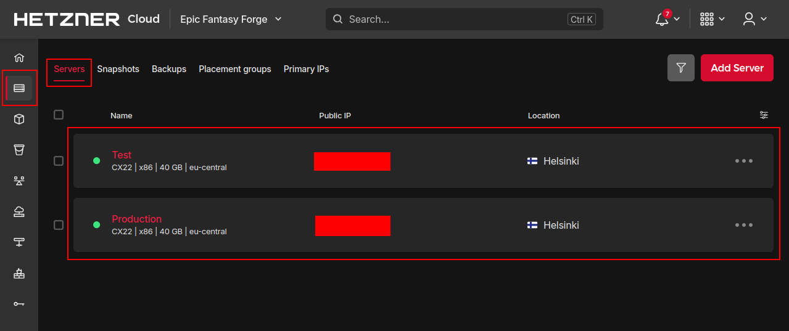Open the Load Balancers sidebar icon
Image resolution: width=789 pixels, height=331 pixels.
coord(19,181)
